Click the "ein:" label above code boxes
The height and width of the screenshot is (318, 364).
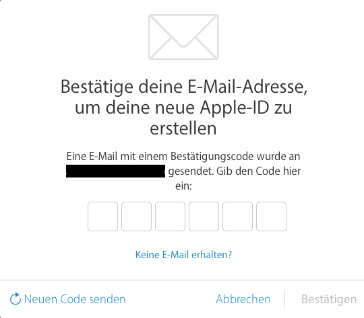183,186
